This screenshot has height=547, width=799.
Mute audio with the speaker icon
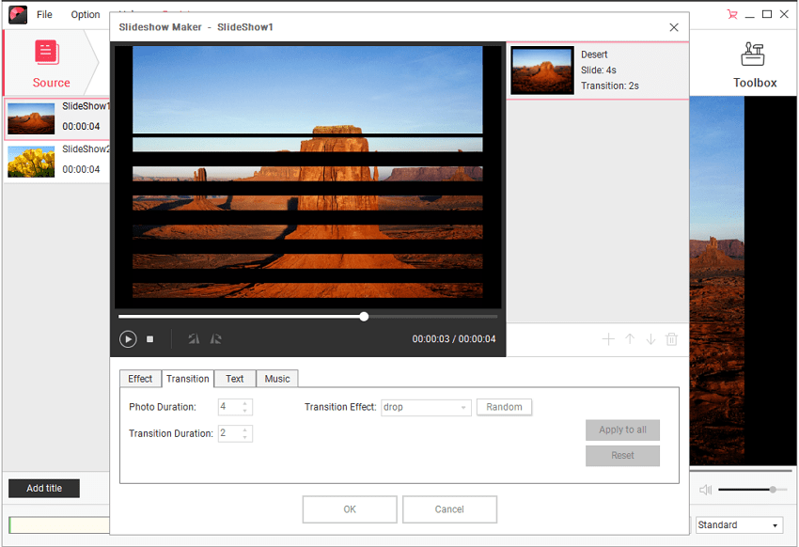click(705, 490)
